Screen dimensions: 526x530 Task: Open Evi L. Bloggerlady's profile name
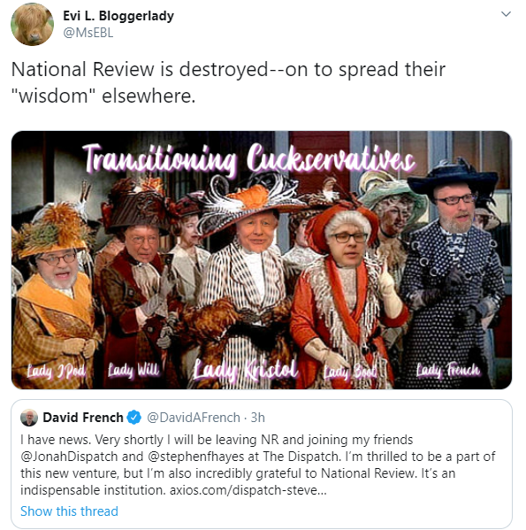(118, 16)
